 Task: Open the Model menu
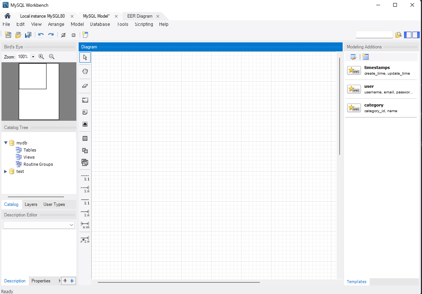[77, 24]
